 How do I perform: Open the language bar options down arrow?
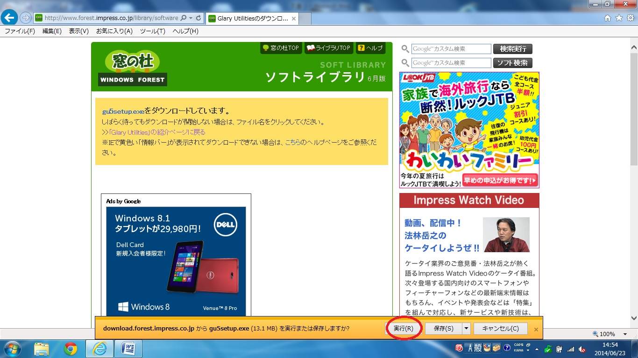[x=527, y=351]
